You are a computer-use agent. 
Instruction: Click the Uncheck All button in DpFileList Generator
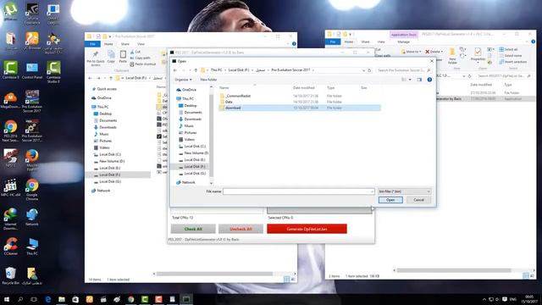point(241,229)
